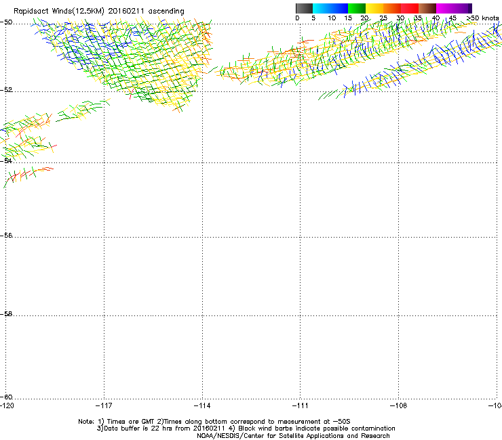Click the NOAA/NESDIS Center for Satellite Applications credit
This screenshot has height=440, width=502.
[x=293, y=436]
